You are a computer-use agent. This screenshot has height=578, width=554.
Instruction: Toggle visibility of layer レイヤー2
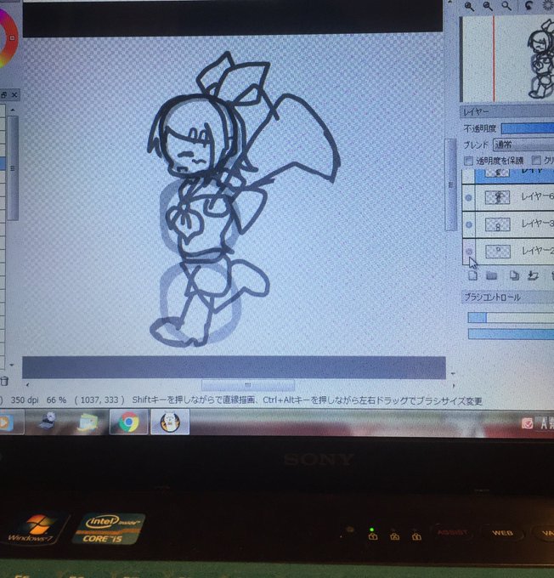[469, 252]
